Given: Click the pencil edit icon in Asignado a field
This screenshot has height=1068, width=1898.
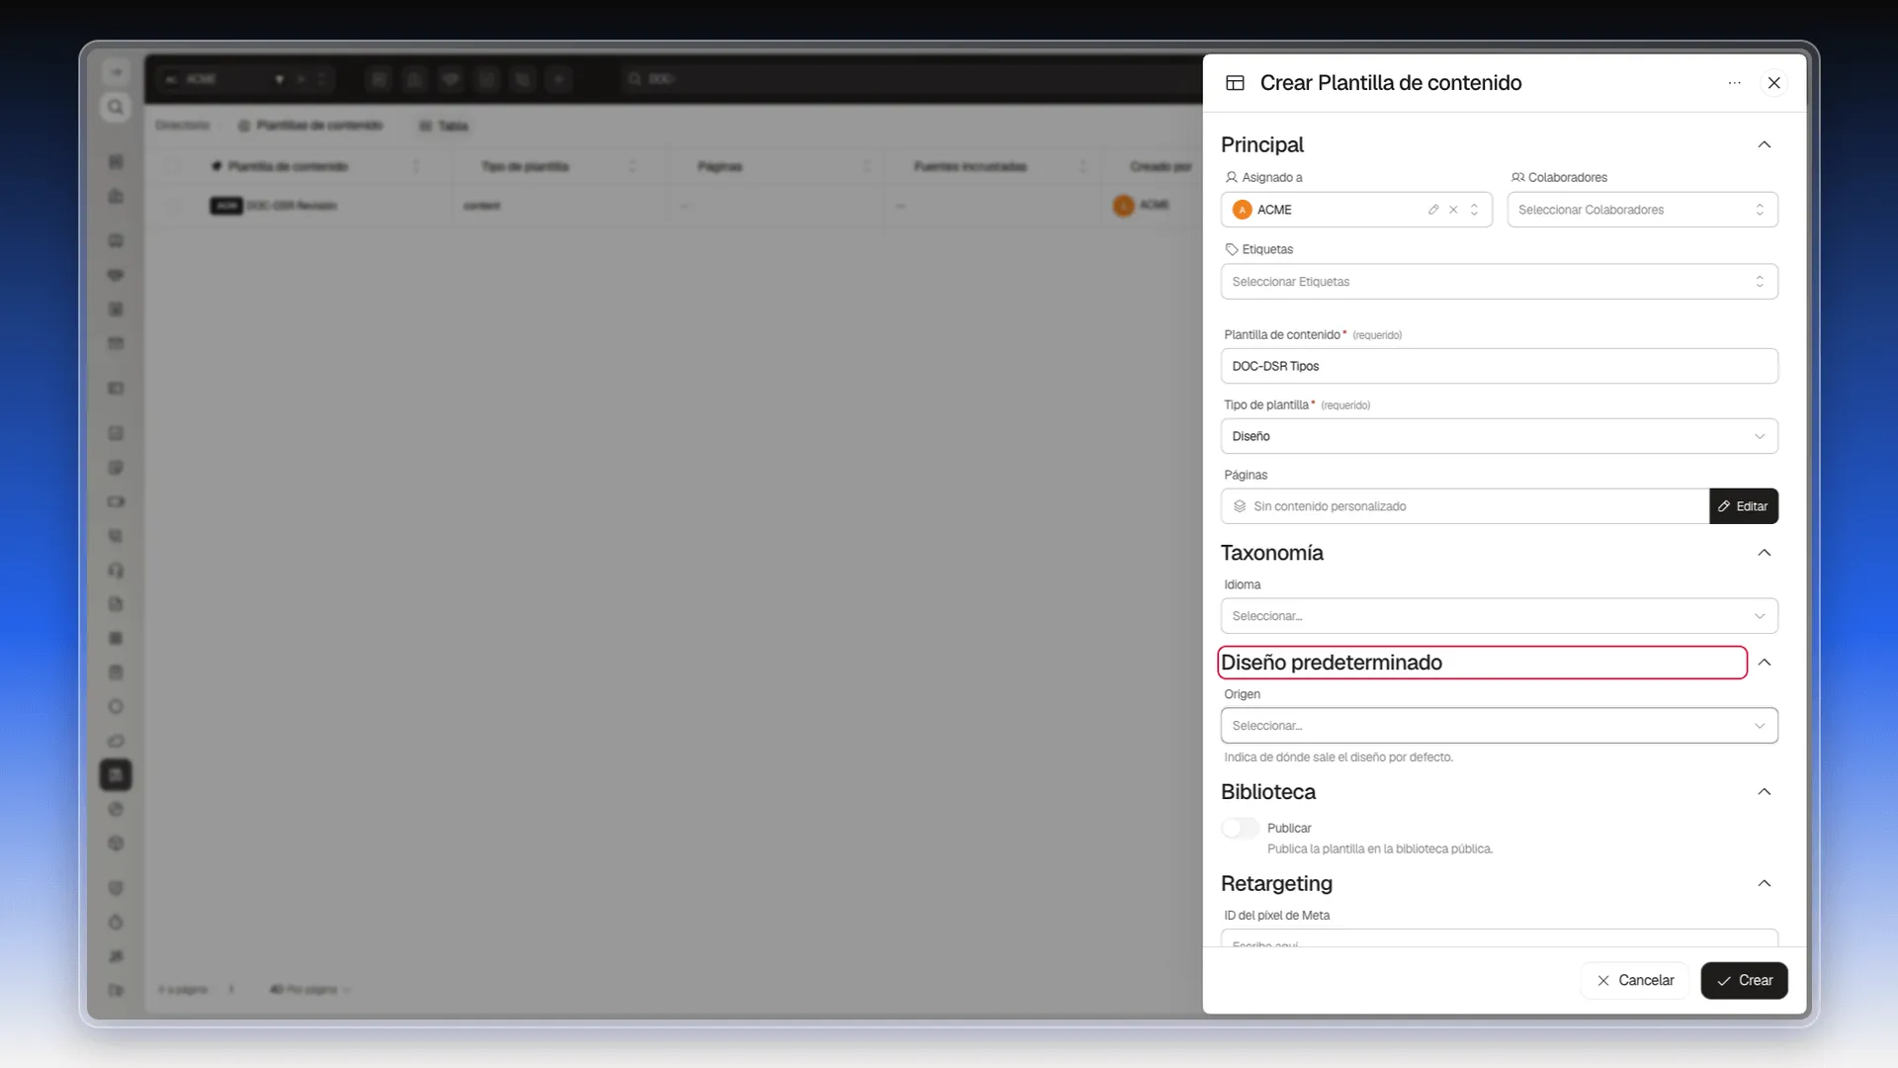Looking at the screenshot, I should 1432,210.
